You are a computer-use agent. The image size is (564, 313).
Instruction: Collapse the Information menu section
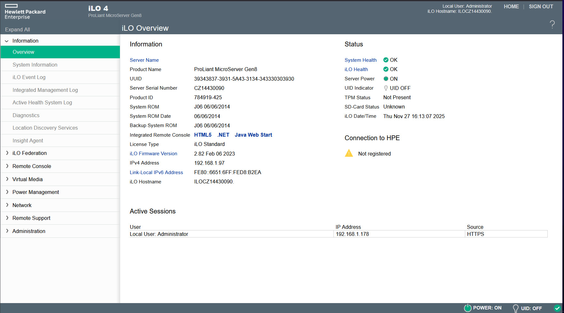point(7,41)
